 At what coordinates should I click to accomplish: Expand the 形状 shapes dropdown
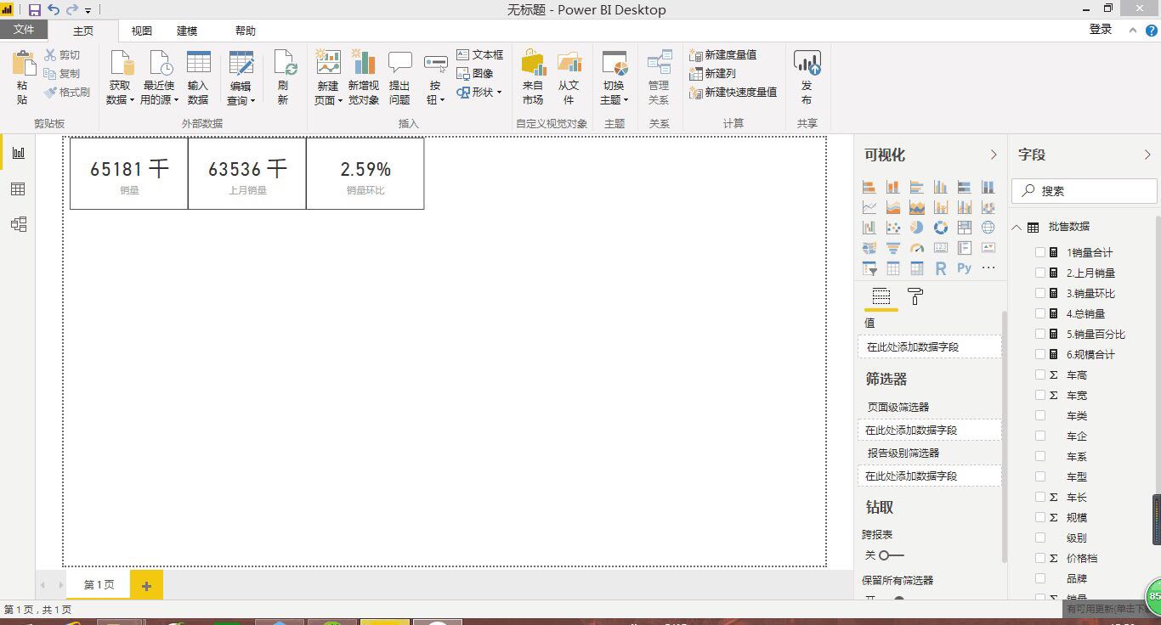pyautogui.click(x=480, y=92)
